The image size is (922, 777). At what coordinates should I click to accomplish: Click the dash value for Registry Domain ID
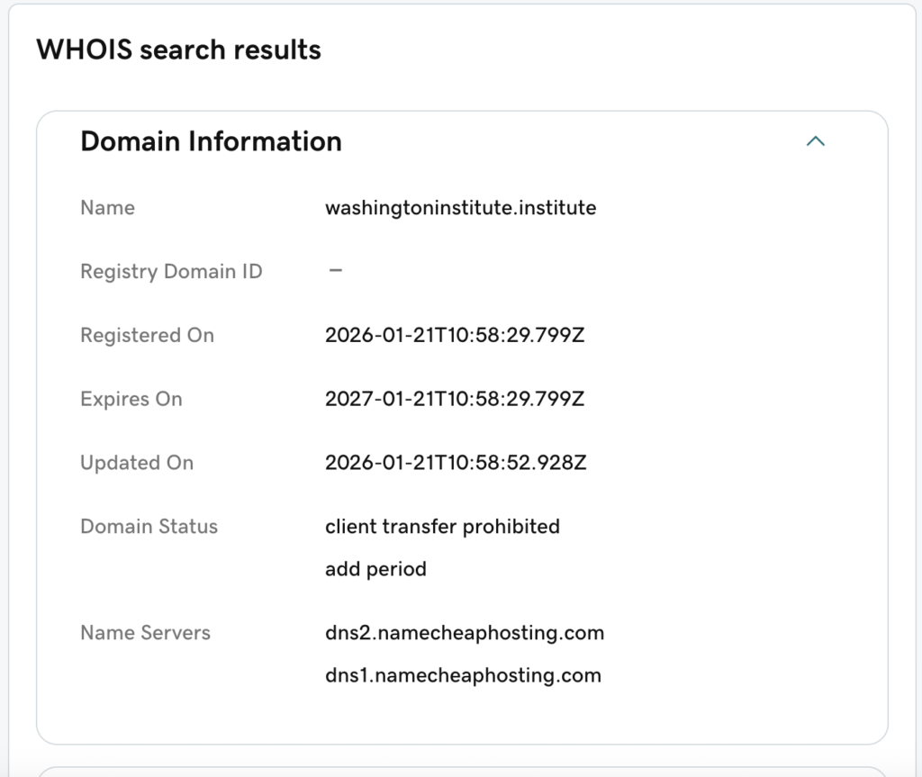point(335,271)
